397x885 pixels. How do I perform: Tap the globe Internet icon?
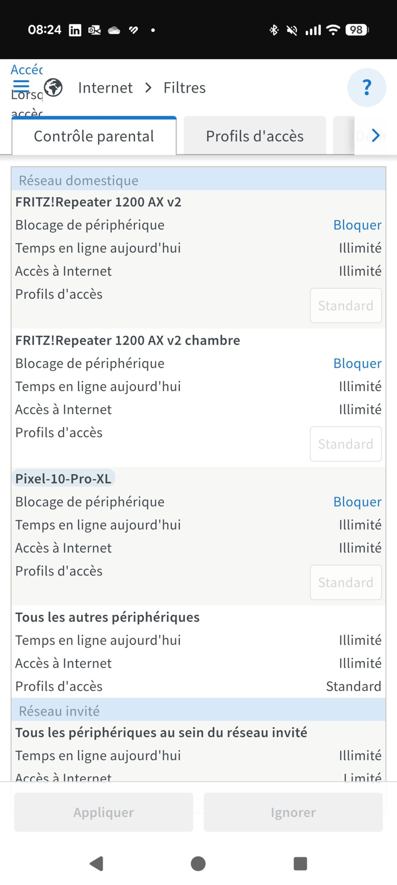[53, 87]
